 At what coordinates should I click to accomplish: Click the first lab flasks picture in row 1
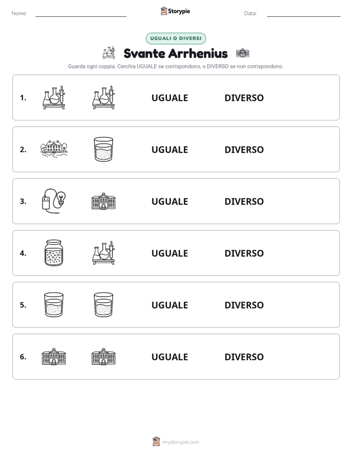(54, 97)
